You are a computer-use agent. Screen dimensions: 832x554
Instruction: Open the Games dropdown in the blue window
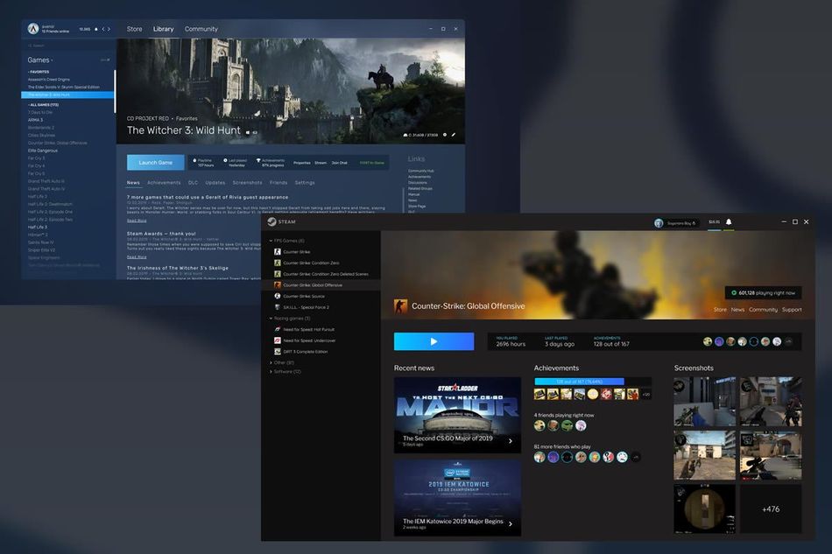pyautogui.click(x=40, y=60)
